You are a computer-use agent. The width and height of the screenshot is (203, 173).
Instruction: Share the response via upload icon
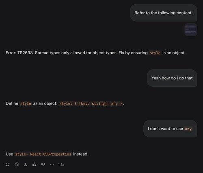26,164
